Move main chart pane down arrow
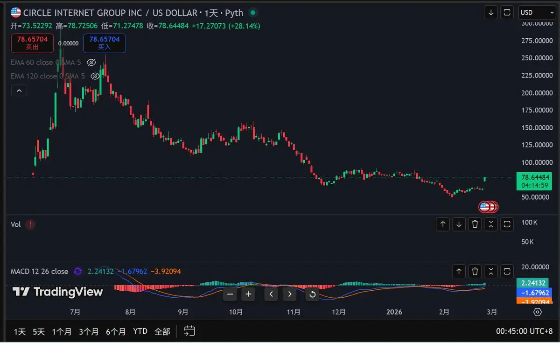Image resolution: width=560 pixels, height=343 pixels. click(491, 13)
